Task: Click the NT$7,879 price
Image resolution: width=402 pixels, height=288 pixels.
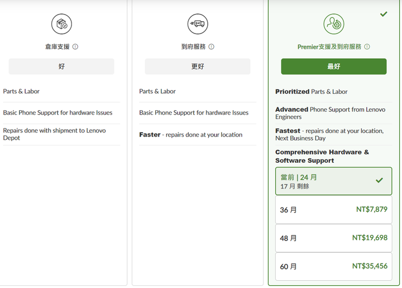Action: click(x=372, y=210)
